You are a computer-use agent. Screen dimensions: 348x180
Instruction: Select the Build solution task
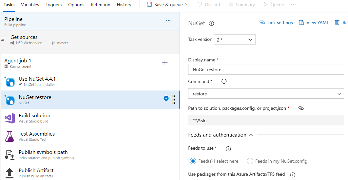(x=34, y=118)
